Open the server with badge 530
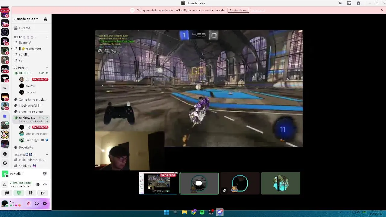The image size is (386, 217). pos(5,23)
